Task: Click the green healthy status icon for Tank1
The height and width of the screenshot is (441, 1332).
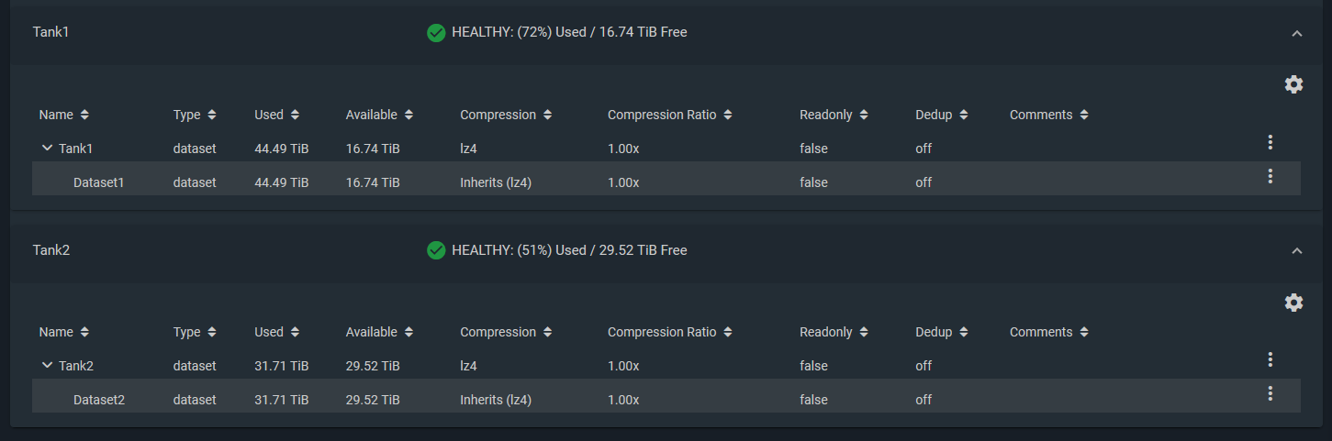Action: tap(436, 33)
